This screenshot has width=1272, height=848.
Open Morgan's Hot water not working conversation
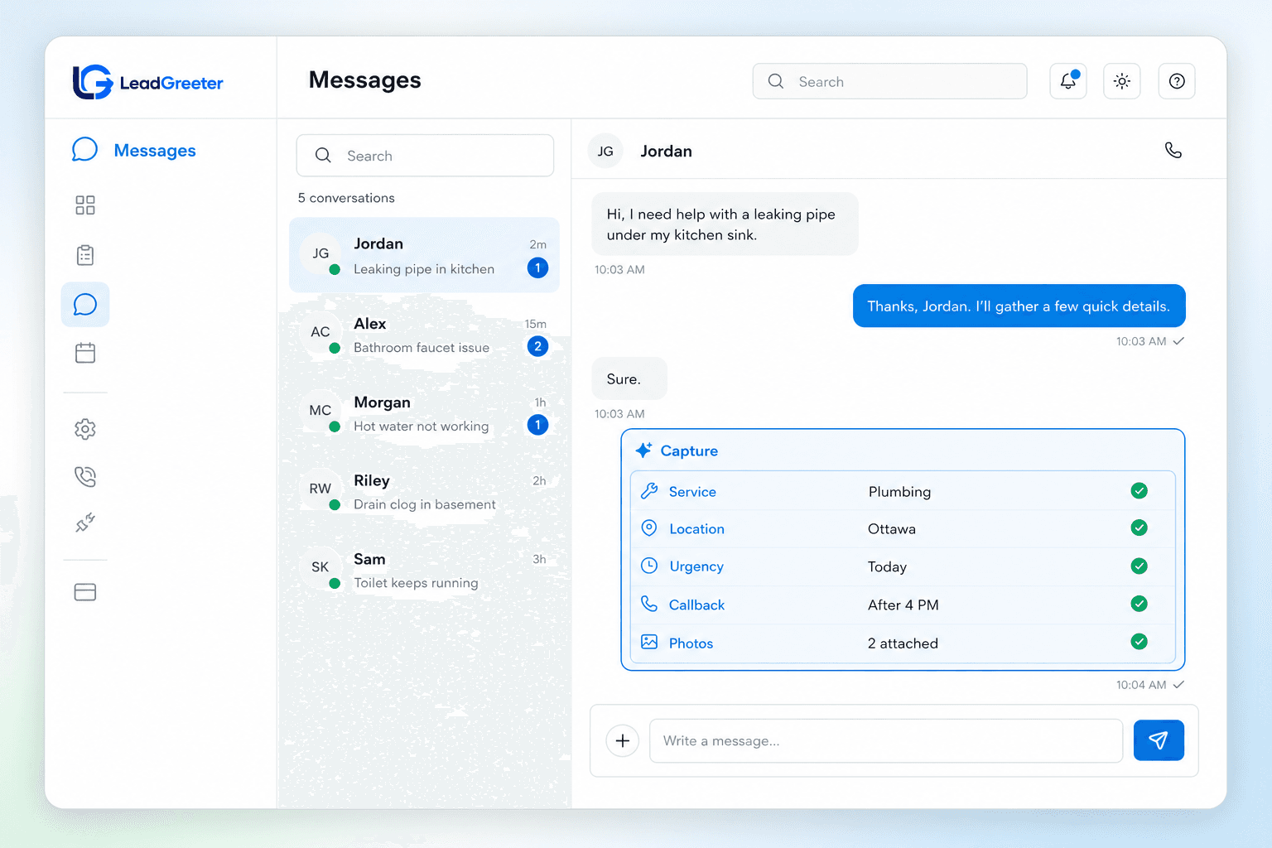coord(424,413)
